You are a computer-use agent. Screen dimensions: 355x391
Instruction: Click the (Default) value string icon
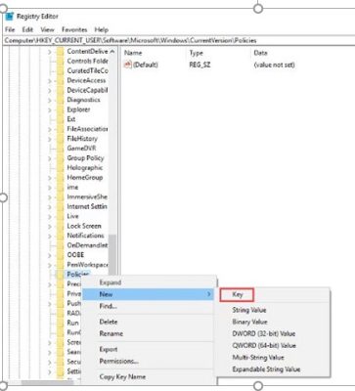(128, 65)
